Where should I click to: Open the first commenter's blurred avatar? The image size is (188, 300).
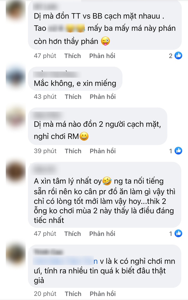(16, 11)
